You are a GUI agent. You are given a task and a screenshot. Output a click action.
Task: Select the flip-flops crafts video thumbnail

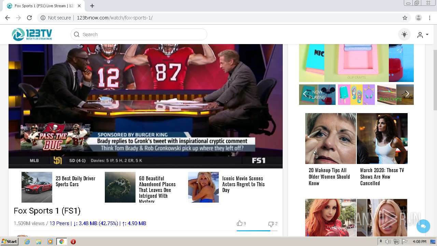(x=356, y=95)
